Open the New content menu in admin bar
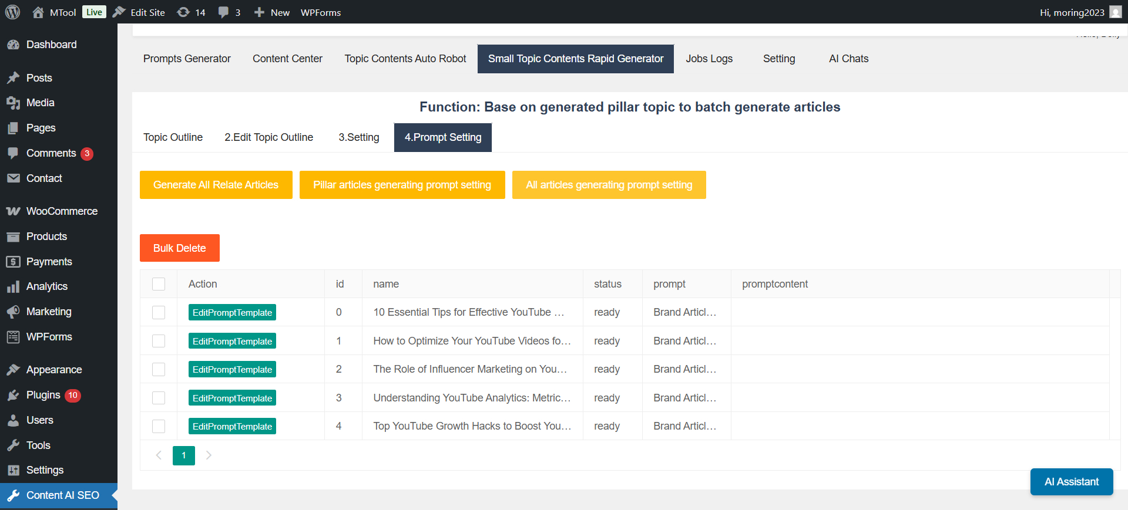The height and width of the screenshot is (510, 1128). coord(272,12)
